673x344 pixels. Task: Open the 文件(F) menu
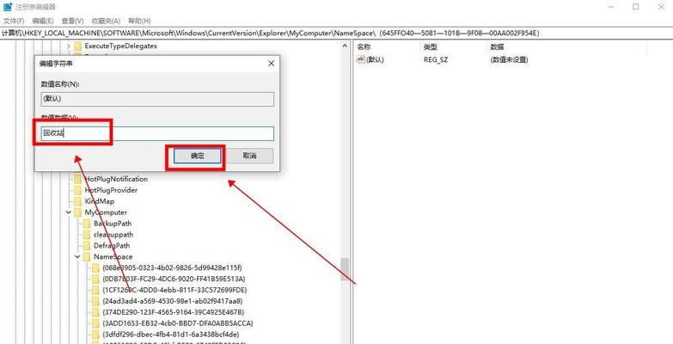coord(15,21)
